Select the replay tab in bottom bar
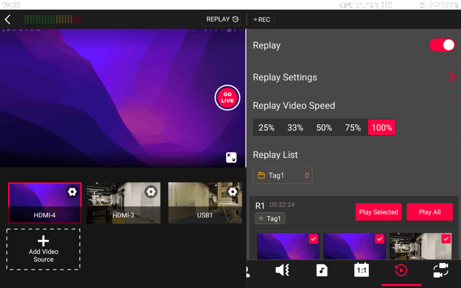The height and width of the screenshot is (288, 461). click(x=401, y=270)
